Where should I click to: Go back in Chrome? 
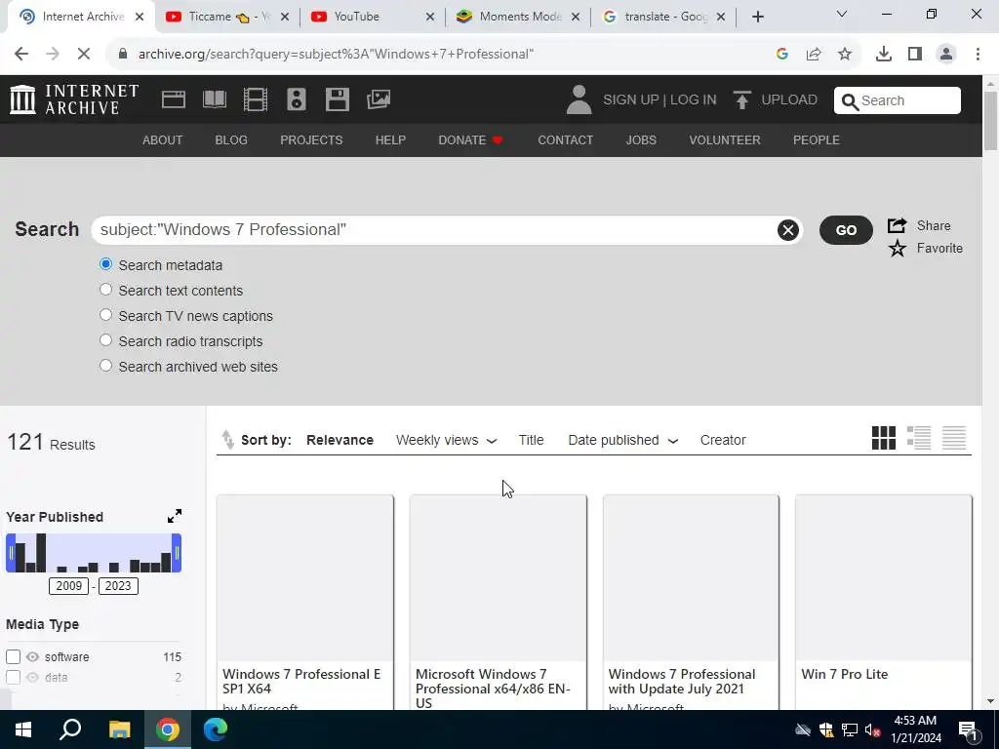tap(21, 55)
